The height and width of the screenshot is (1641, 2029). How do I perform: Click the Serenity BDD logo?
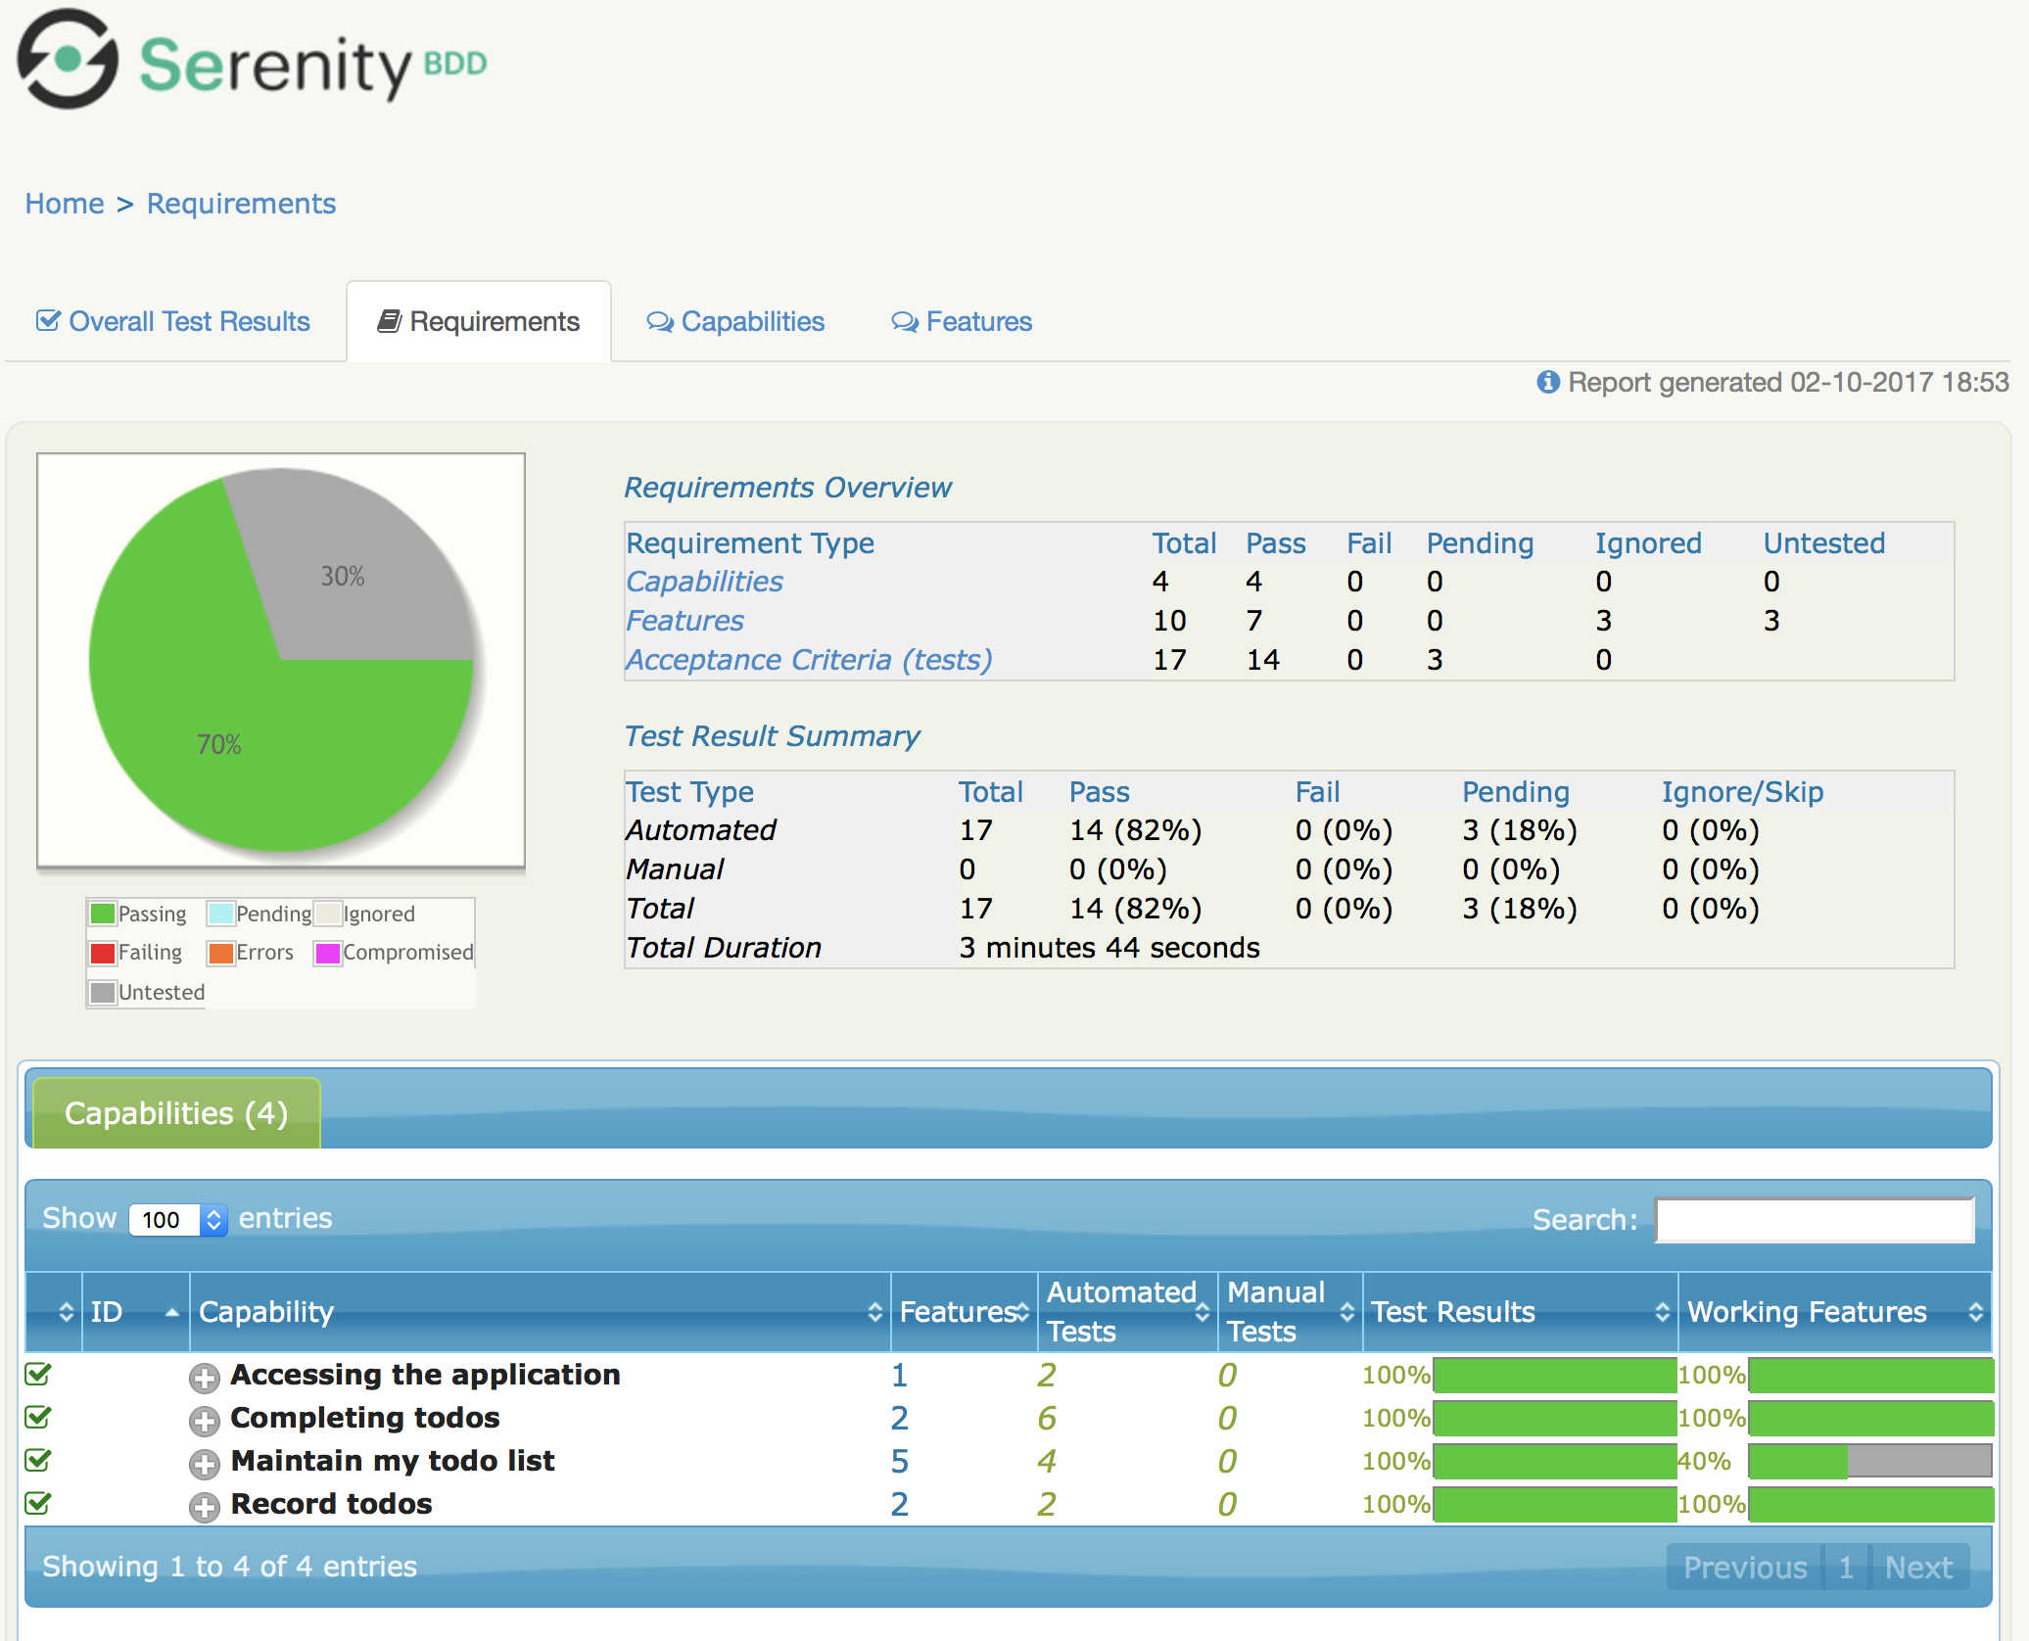[x=252, y=62]
